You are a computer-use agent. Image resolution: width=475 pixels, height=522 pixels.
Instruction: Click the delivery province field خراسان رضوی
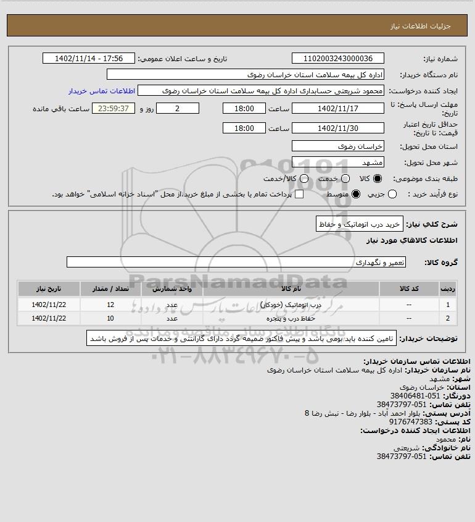(337, 146)
